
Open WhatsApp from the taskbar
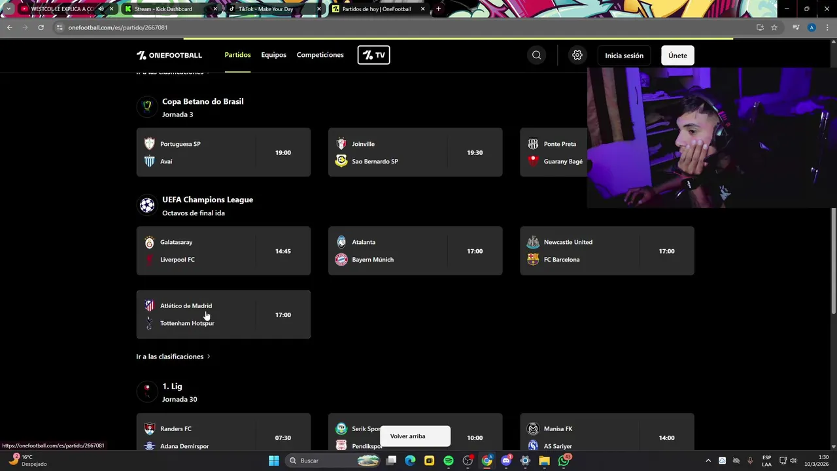click(x=564, y=461)
